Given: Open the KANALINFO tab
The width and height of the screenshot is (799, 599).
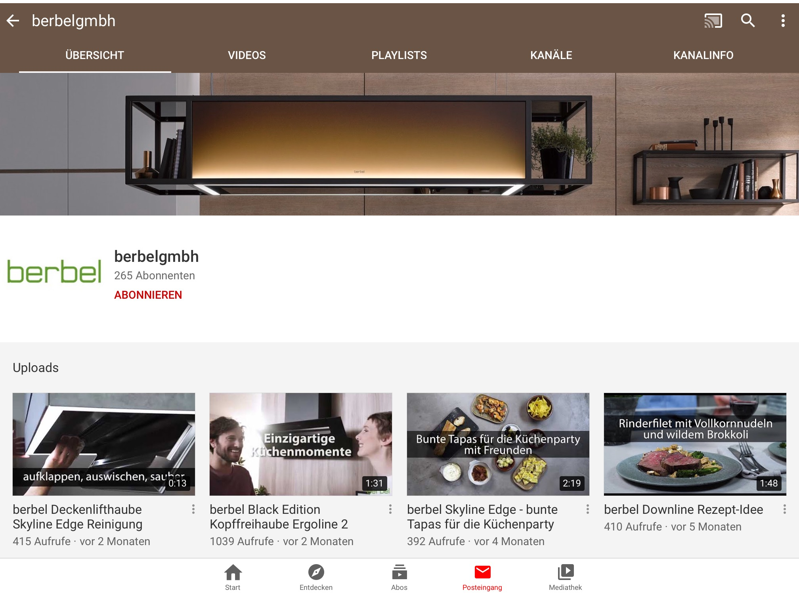Looking at the screenshot, I should point(703,55).
